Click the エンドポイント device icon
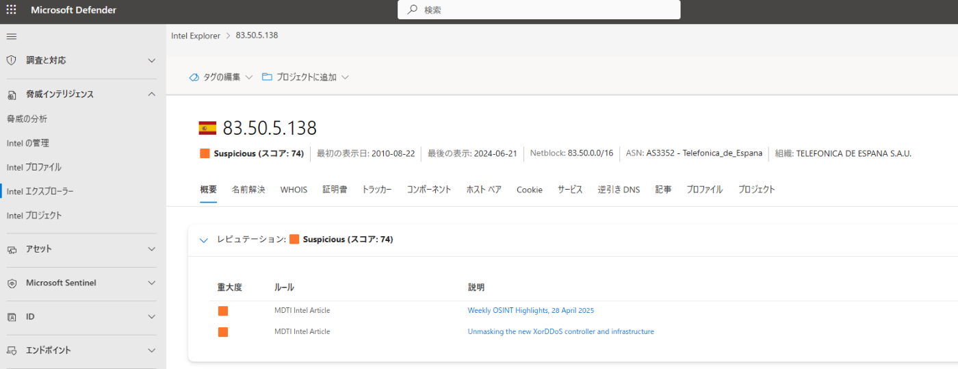This screenshot has width=958, height=369. [11, 351]
